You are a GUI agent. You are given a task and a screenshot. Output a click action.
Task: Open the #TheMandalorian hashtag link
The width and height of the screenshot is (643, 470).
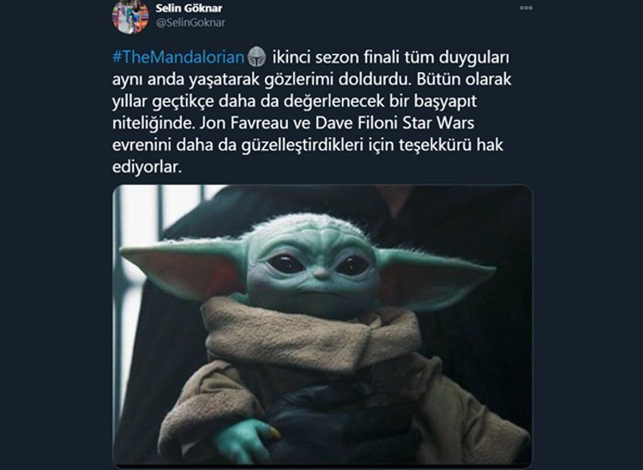178,57
